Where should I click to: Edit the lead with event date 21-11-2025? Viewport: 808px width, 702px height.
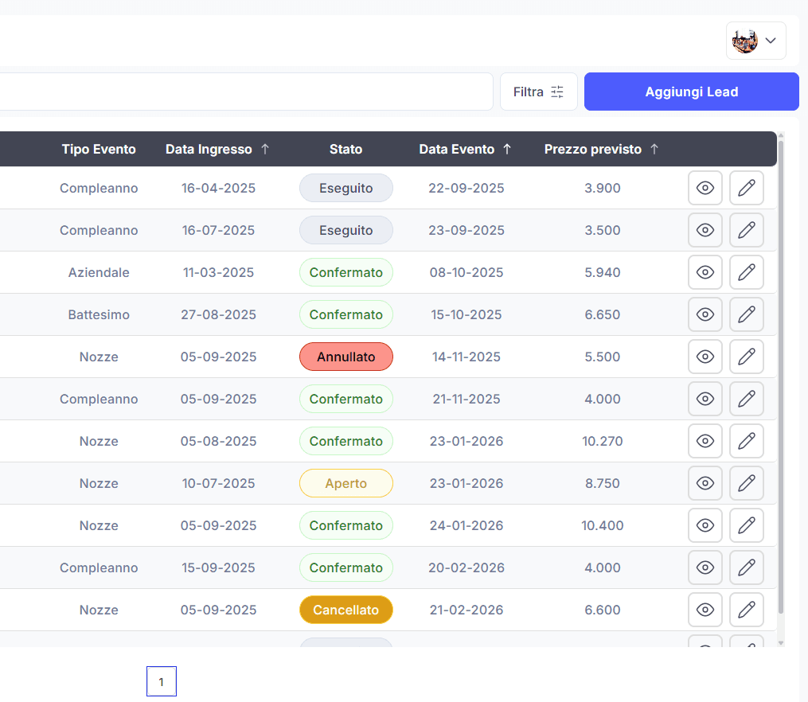pyautogui.click(x=746, y=400)
